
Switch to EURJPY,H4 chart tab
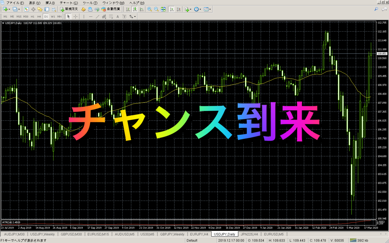(199, 234)
